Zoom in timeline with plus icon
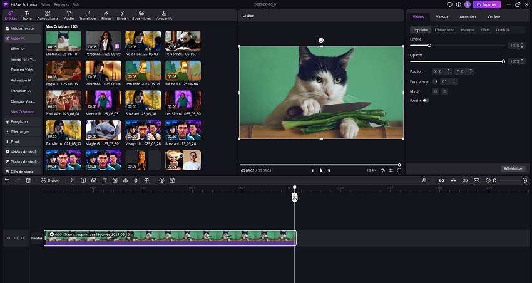 525,180
